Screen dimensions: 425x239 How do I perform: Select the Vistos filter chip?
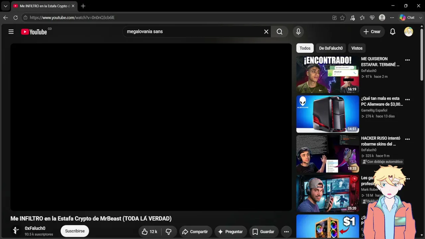point(357,48)
